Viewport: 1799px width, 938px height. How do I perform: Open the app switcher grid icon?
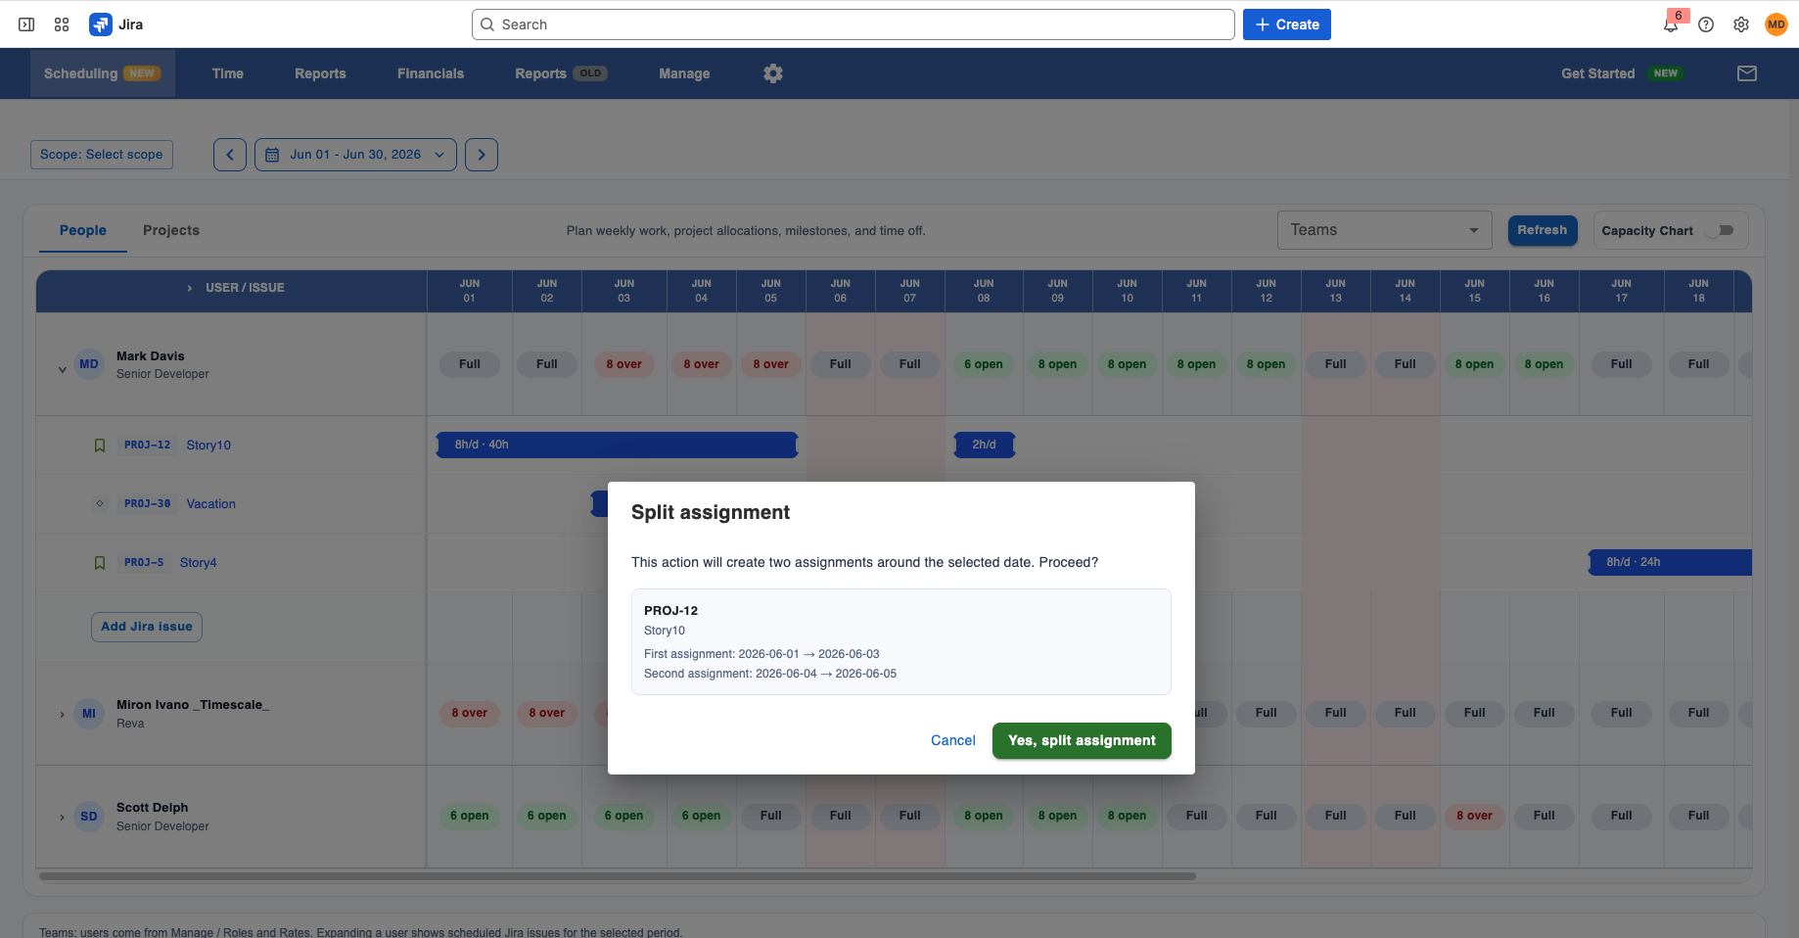tap(62, 24)
